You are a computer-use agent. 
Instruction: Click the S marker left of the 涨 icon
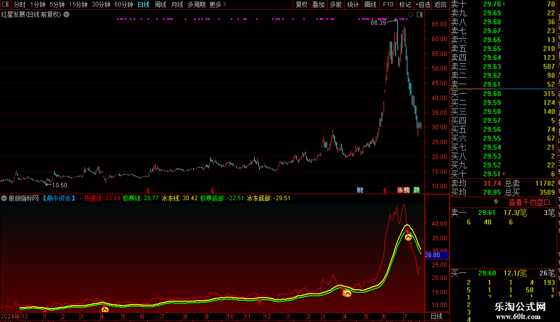[385, 191]
